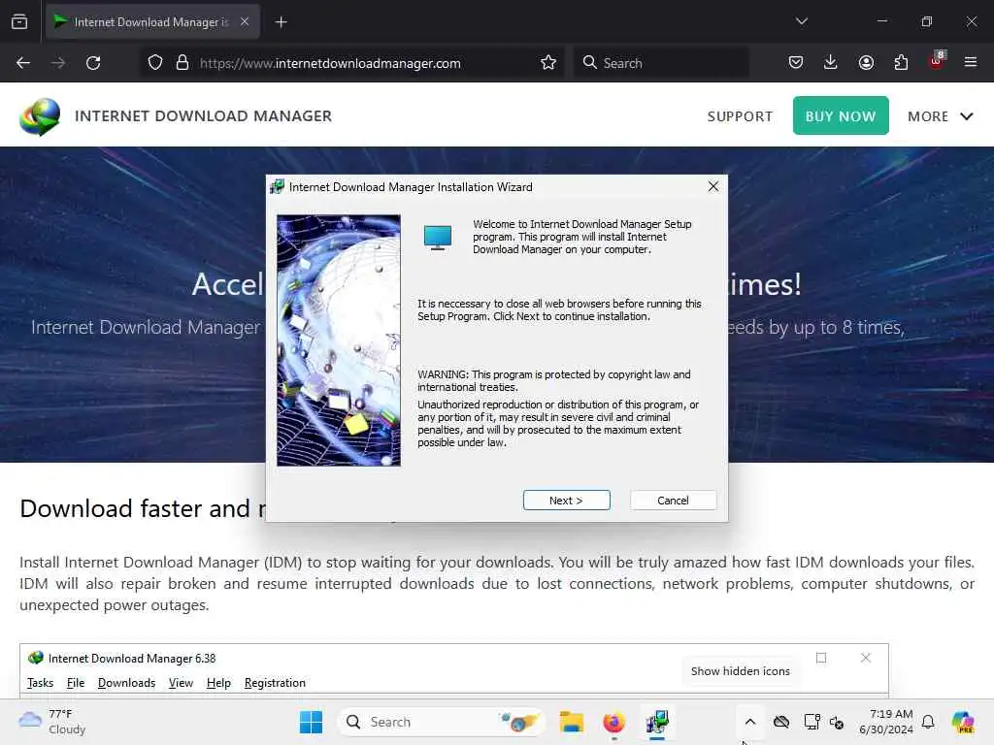
Task: Open the tracking protection shield icon
Action: tap(155, 63)
